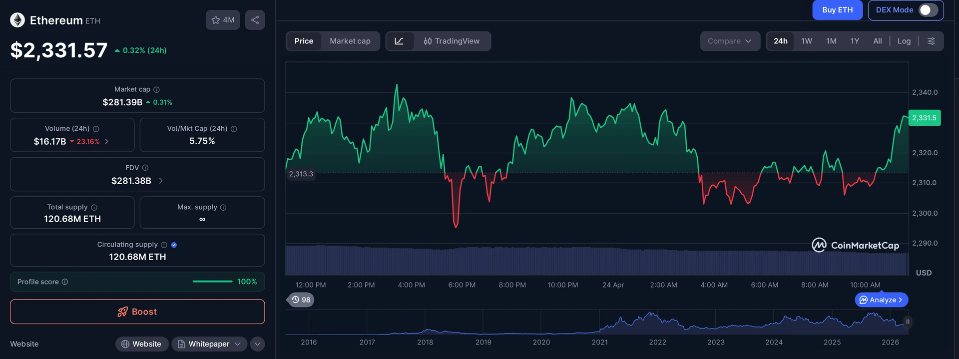This screenshot has width=959, height=359.
Task: Click the 100% profile score value
Action: pos(247,282)
